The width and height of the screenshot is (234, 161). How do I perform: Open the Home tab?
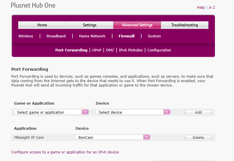click(x=42, y=25)
